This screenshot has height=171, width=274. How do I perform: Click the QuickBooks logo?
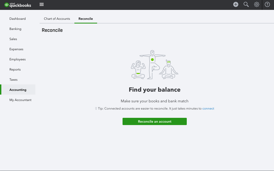17,5
